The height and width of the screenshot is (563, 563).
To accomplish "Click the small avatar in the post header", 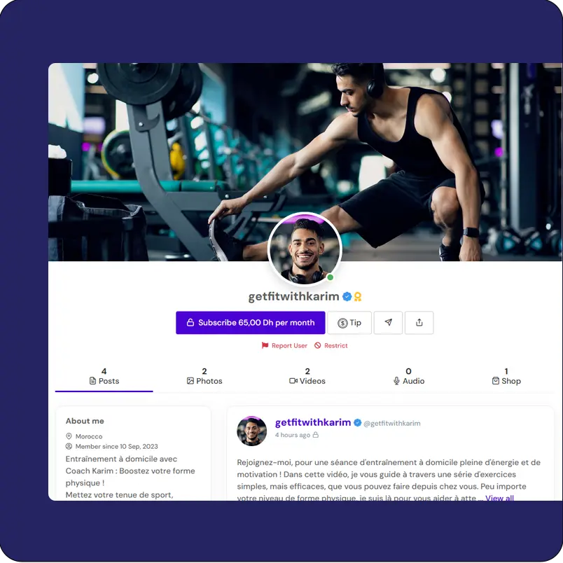I will tap(251, 431).
